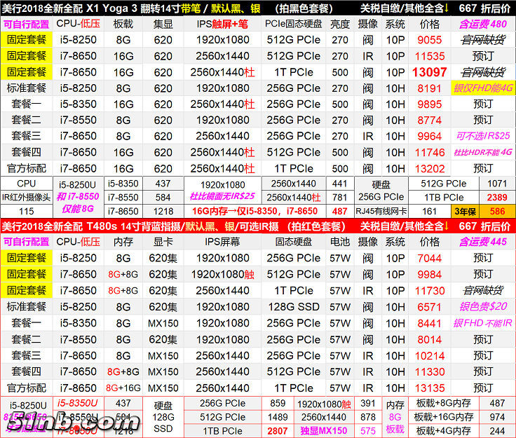The image size is (516, 438).
Task: Click the price 6571
Action: tap(430, 307)
